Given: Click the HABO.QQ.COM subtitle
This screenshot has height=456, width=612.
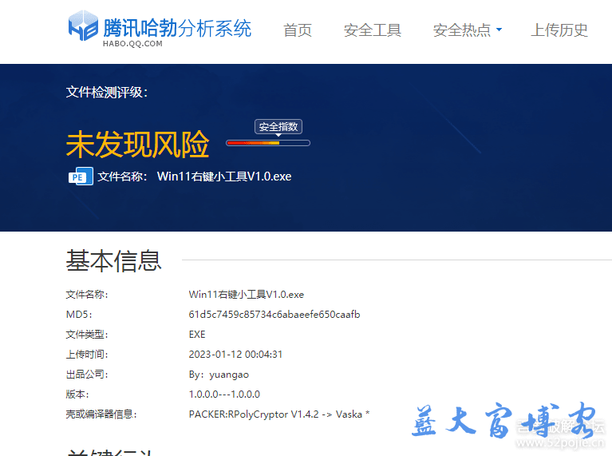Looking at the screenshot, I should click(132, 44).
